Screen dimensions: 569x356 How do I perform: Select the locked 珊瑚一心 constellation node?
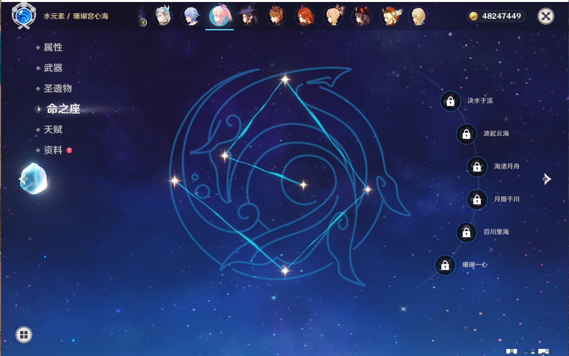445,265
